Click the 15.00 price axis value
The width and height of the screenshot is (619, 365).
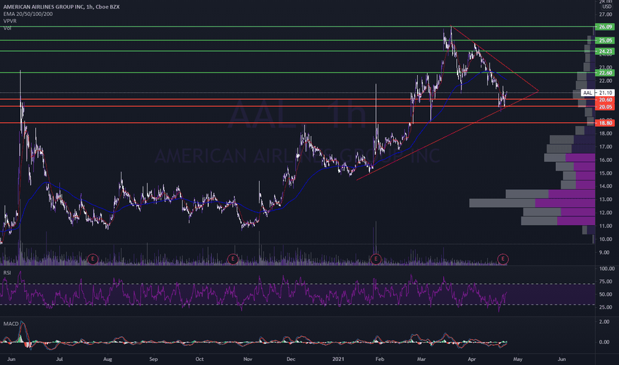click(x=606, y=173)
